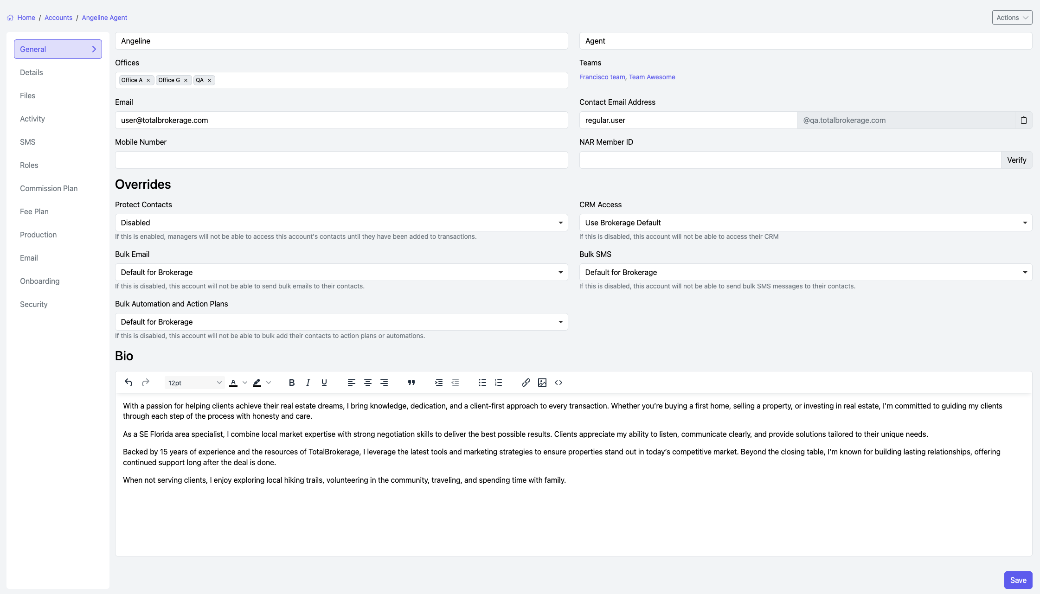Copy contact email address to clipboard

(x=1023, y=121)
